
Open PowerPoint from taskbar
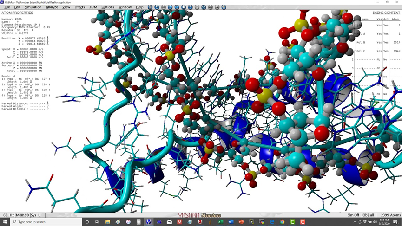[241, 222]
